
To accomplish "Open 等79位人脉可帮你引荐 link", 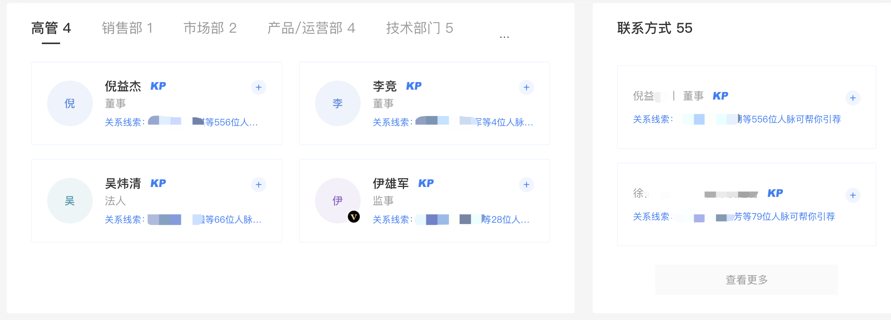I will tap(784, 217).
